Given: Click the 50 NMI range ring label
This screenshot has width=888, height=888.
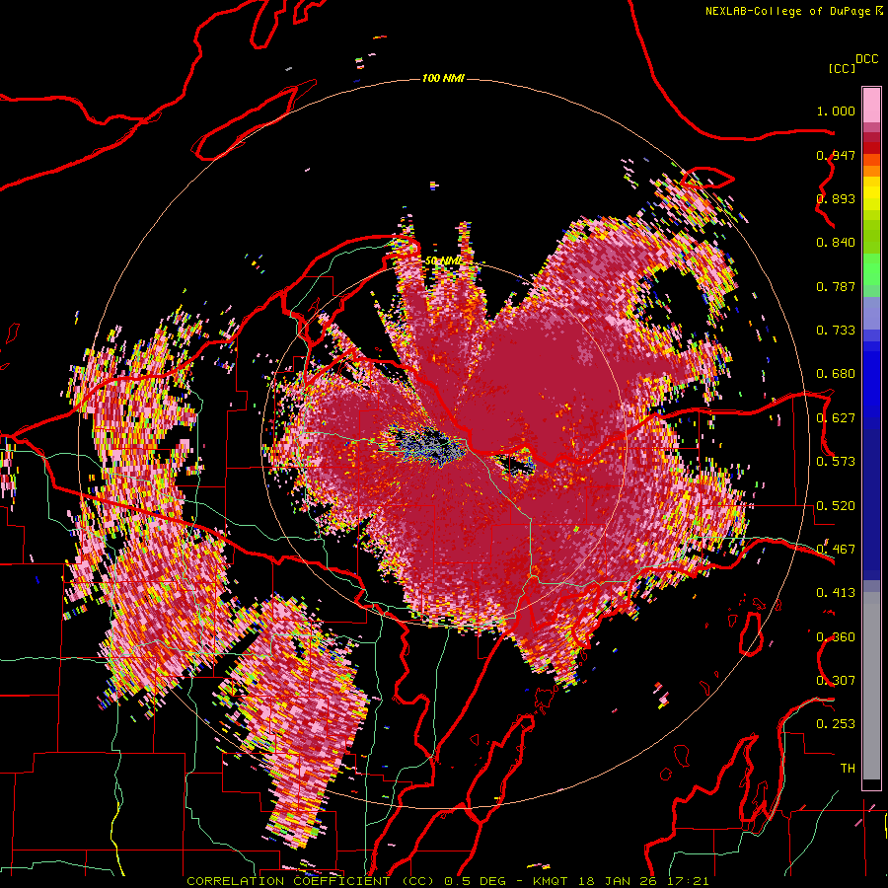Looking at the screenshot, I should point(443,261).
